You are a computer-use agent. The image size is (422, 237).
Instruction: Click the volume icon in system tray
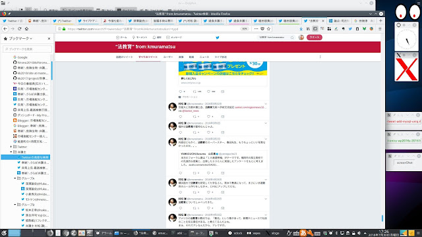click(x=359, y=233)
